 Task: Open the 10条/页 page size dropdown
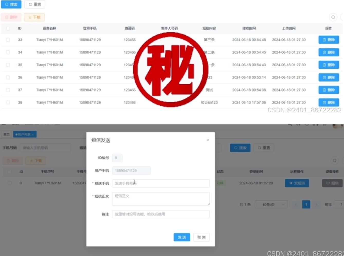tap(271, 204)
